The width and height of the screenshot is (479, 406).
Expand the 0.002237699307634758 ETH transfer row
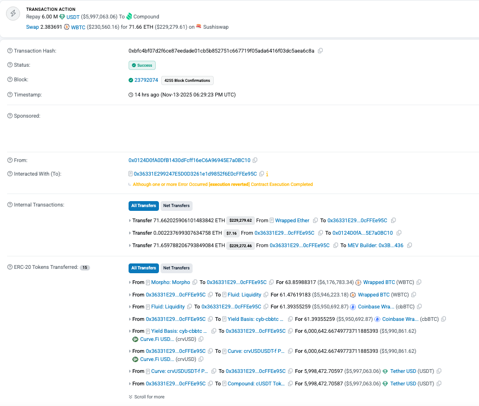click(x=130, y=233)
